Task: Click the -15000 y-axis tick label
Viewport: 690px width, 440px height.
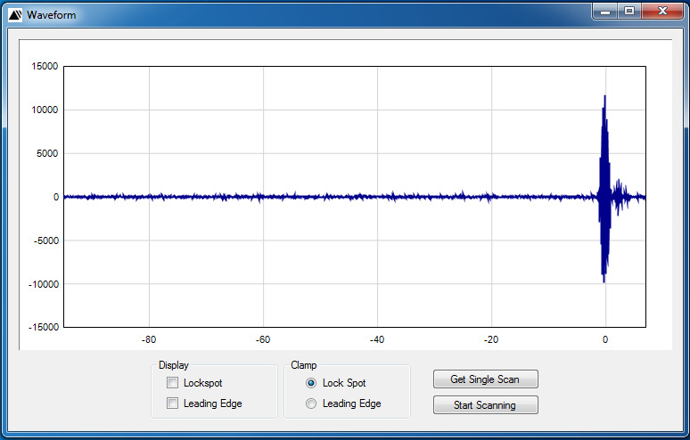Action: pos(42,327)
